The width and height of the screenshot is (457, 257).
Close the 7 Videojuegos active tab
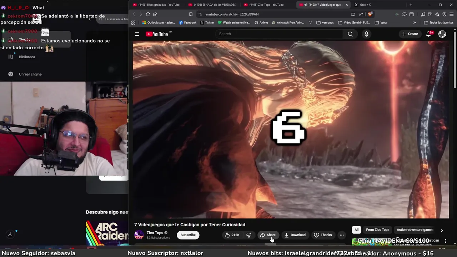coord(346,5)
